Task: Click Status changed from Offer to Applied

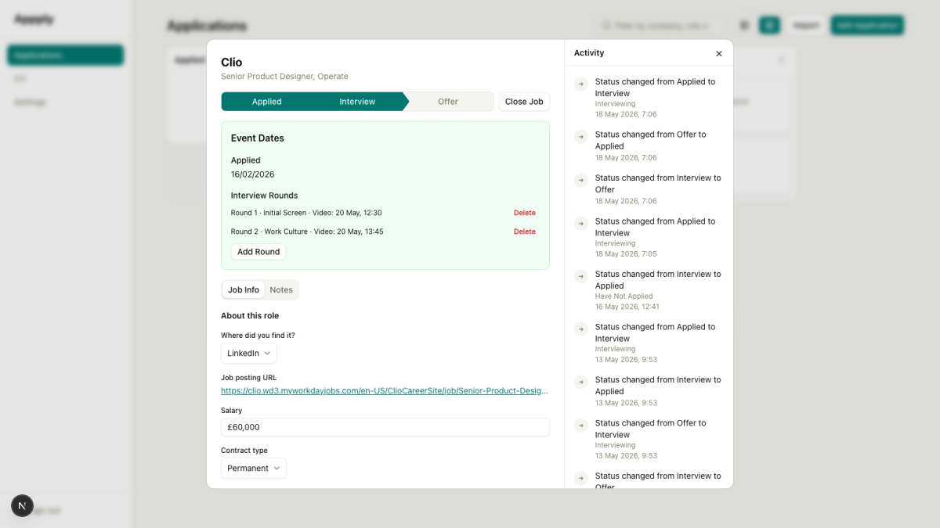Action: tap(651, 140)
